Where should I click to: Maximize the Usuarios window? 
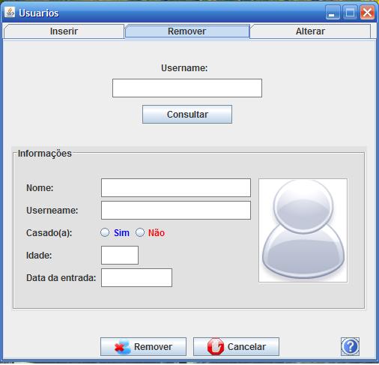(x=350, y=13)
